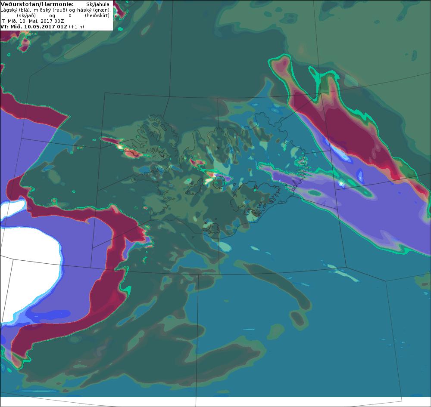This screenshot has height=407, width=431.
Task: Click the small white patch above the large clear area
Action: [13, 208]
